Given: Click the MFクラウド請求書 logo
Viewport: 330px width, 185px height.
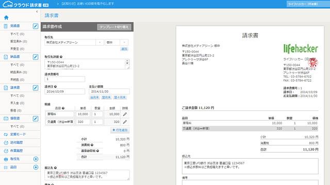Looking at the screenshot, I should point(25,4).
